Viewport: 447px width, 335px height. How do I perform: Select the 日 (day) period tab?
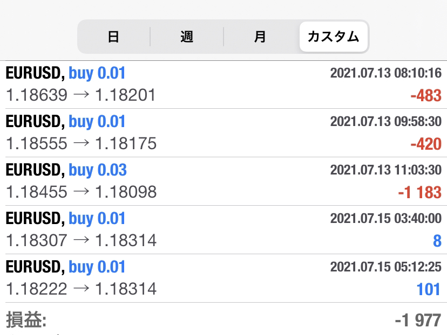coord(113,37)
